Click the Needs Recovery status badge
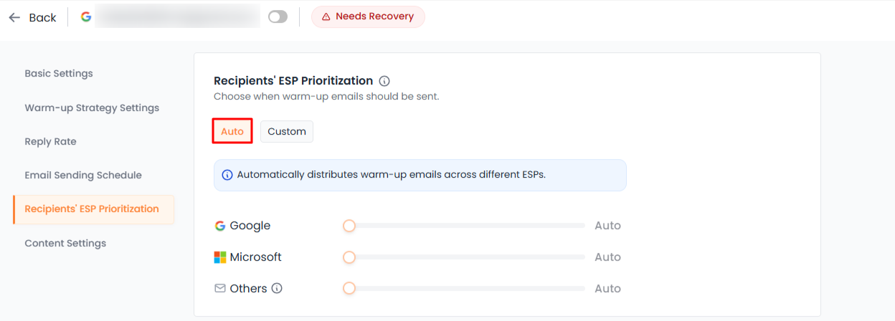 368,16
